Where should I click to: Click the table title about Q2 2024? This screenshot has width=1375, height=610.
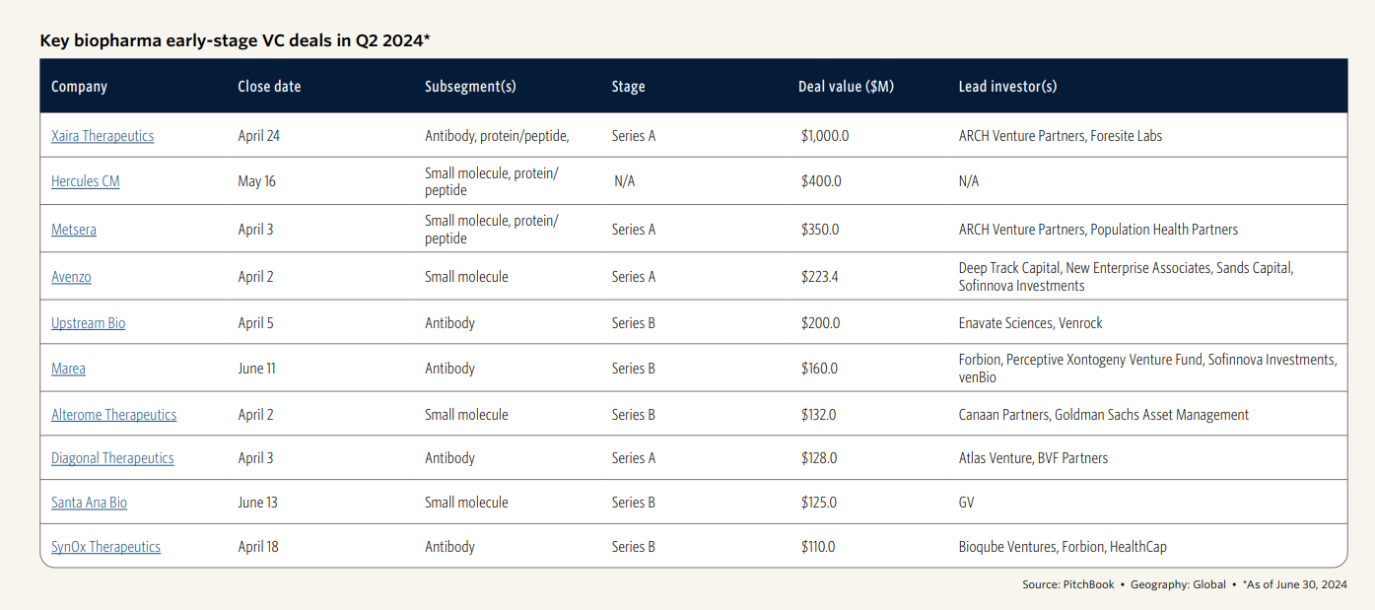236,40
